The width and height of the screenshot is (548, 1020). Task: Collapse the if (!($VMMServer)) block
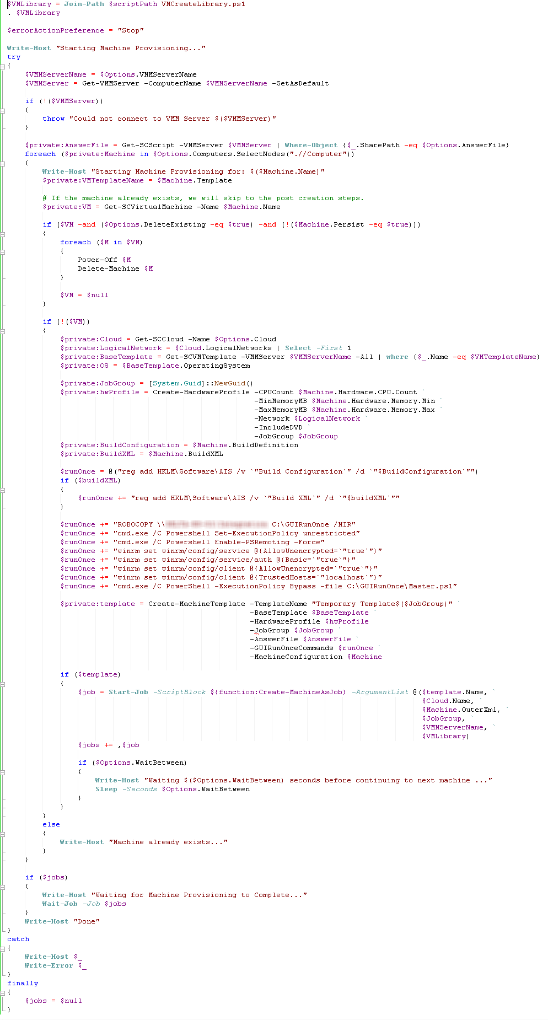(3, 110)
